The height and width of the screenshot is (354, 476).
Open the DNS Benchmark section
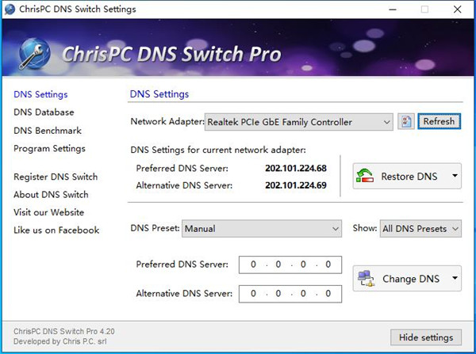(x=48, y=131)
